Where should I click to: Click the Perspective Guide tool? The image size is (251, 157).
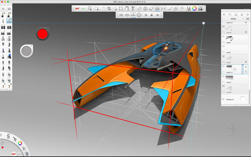pyautogui.click(x=158, y=9)
